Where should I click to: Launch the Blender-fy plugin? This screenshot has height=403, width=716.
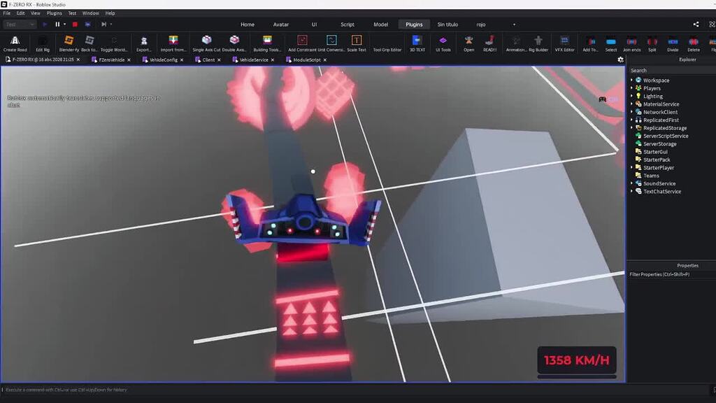[x=69, y=43]
